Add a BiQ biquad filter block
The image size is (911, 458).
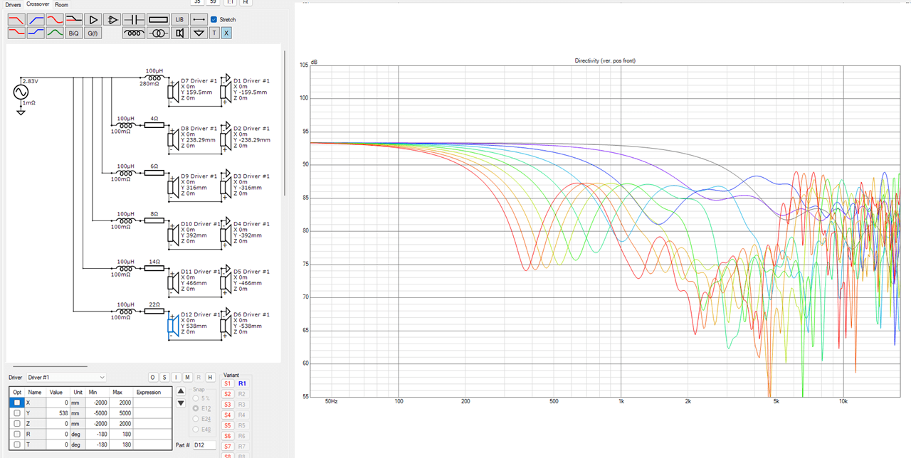[x=74, y=33]
